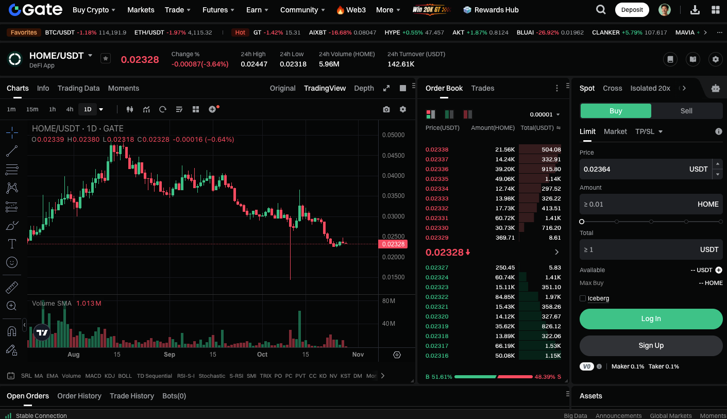The width and height of the screenshot is (727, 419).
Task: Expand chart to fullscreen
Action: coord(386,88)
